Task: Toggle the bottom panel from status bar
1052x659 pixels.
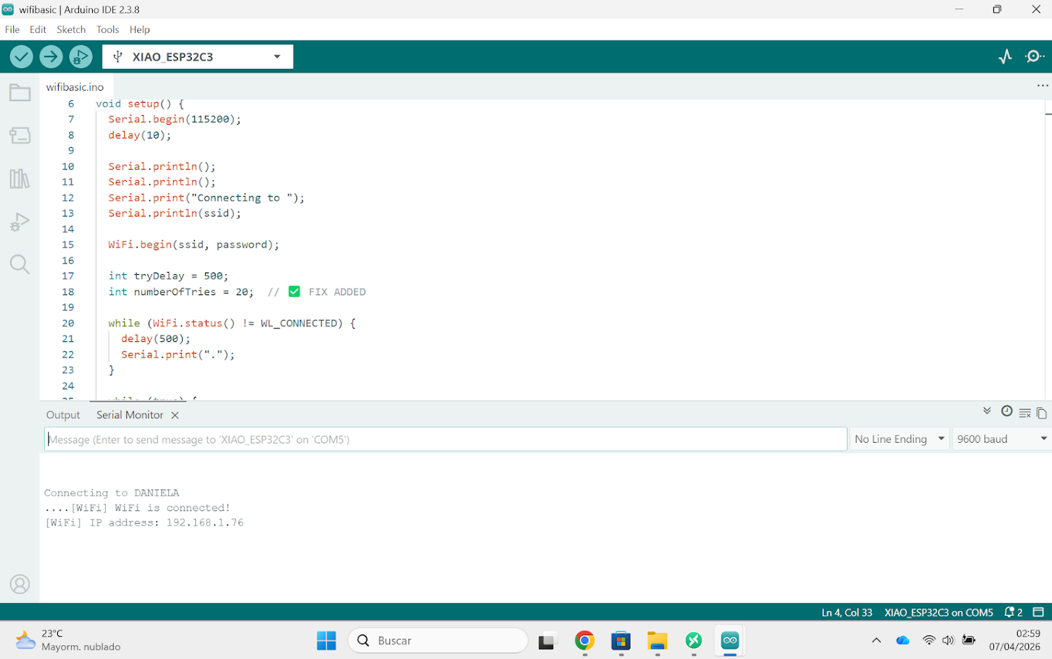Action: [x=1038, y=612]
